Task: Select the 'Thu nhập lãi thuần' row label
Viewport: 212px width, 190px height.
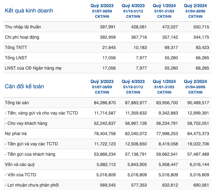Action: click(23, 27)
